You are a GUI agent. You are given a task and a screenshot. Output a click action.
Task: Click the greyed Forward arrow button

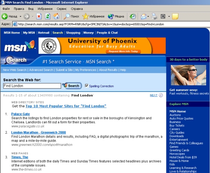click(27, 16)
